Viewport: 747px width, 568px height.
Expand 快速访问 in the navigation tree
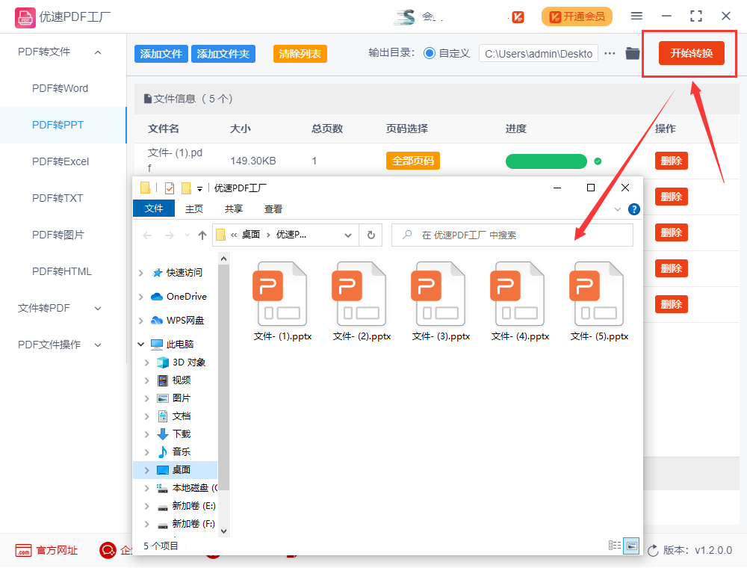tap(140, 273)
